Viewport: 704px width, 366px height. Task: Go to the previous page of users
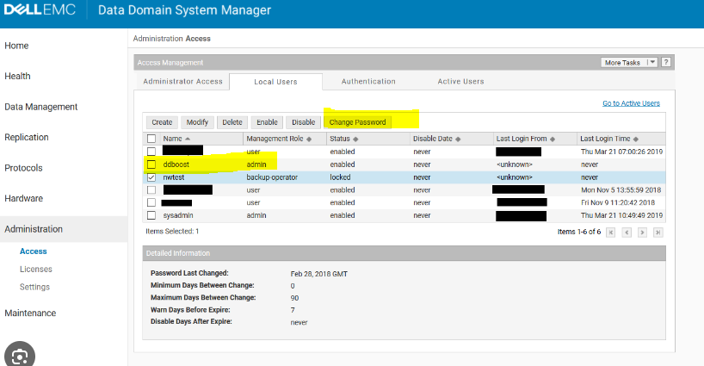point(626,232)
